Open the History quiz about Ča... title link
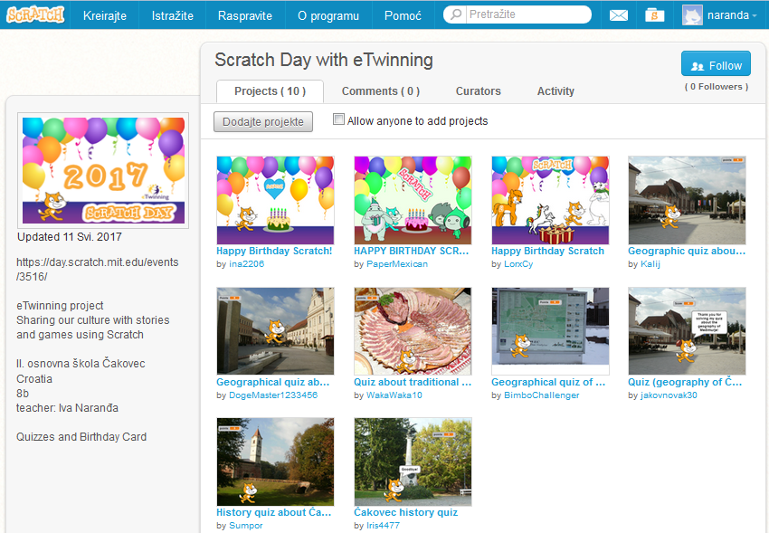Image resolution: width=769 pixels, height=533 pixels. [274, 512]
